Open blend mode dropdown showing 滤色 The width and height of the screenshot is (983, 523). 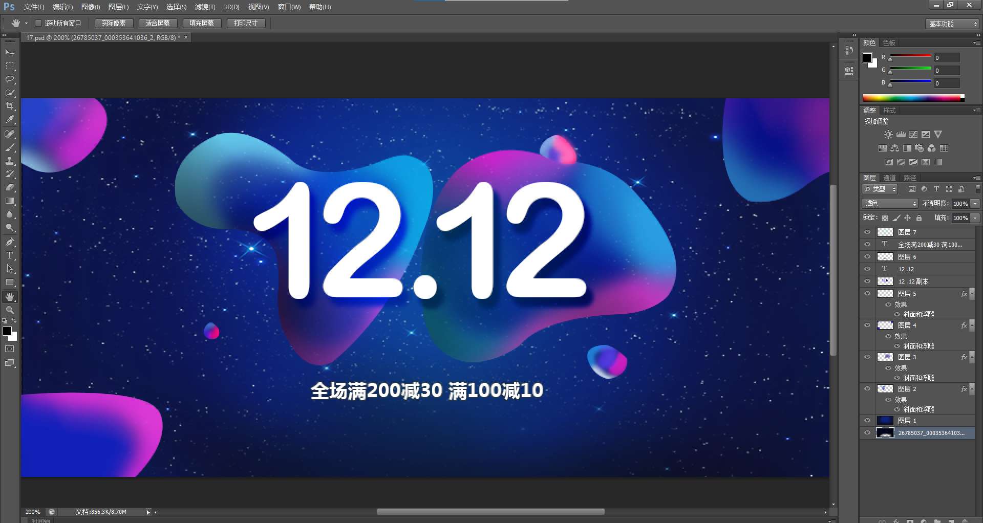coord(890,204)
